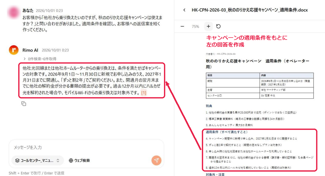Image resolution: width=325 pixels, height=176 pixels.
Task: Click the Rimo AI sender name
Action: [30, 50]
